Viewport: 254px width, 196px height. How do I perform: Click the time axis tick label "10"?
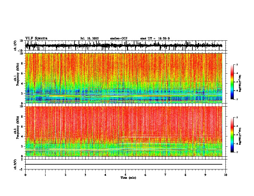tap(225, 175)
